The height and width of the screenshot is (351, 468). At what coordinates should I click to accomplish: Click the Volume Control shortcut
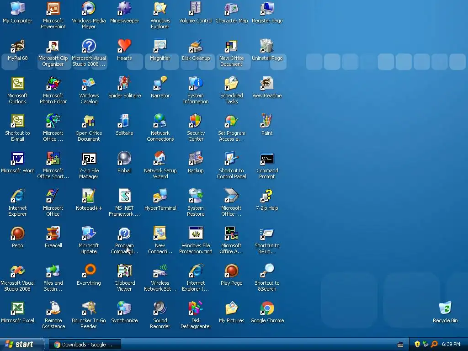pyautogui.click(x=196, y=8)
